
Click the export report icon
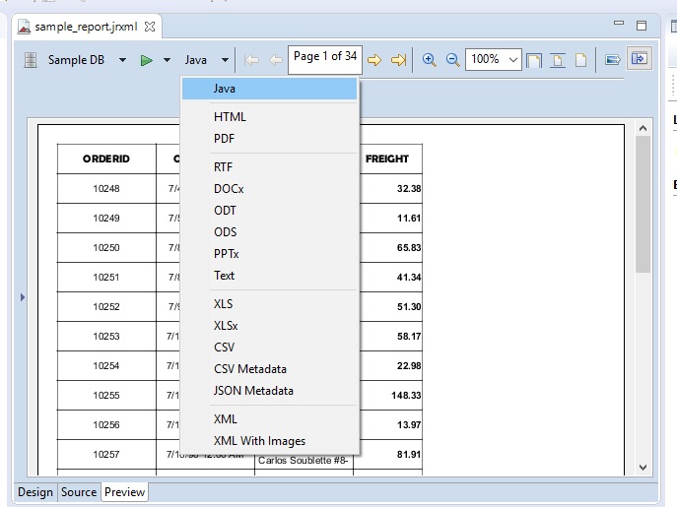point(612,59)
